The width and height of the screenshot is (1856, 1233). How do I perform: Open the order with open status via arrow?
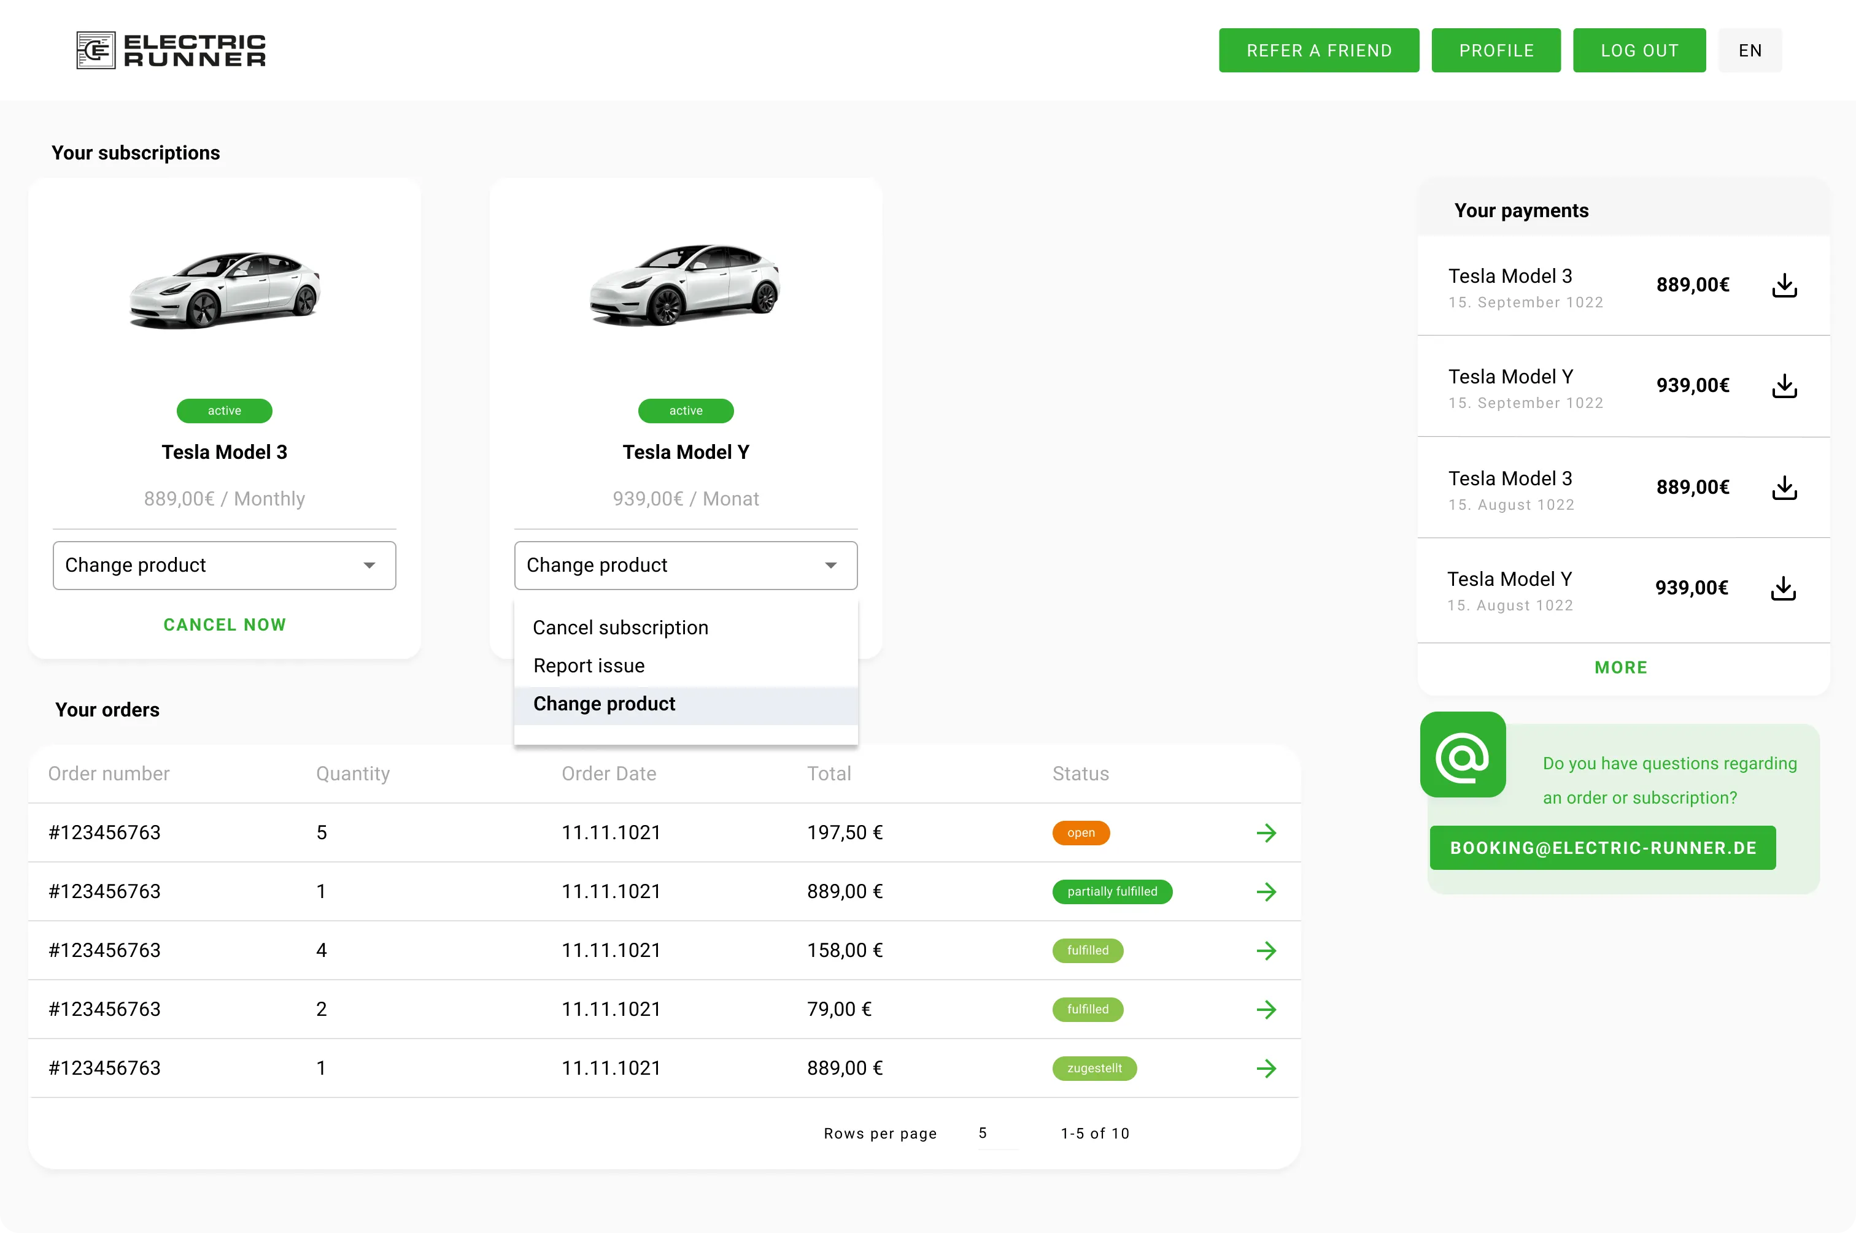1266,833
